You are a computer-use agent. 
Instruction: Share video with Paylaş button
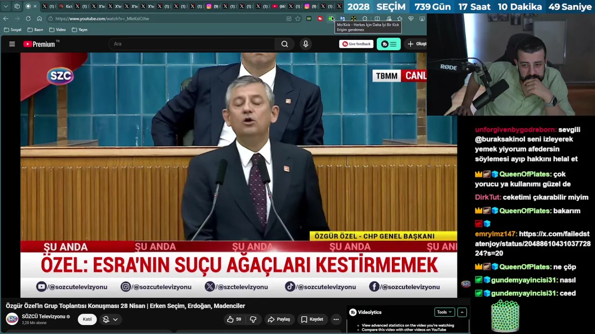279,319
